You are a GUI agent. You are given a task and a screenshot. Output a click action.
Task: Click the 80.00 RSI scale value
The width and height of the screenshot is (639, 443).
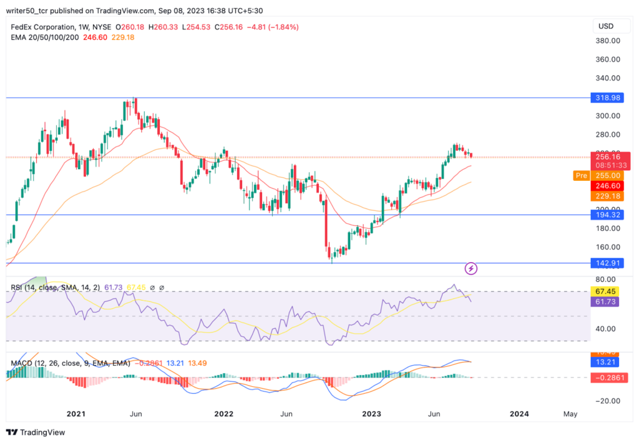point(605,280)
